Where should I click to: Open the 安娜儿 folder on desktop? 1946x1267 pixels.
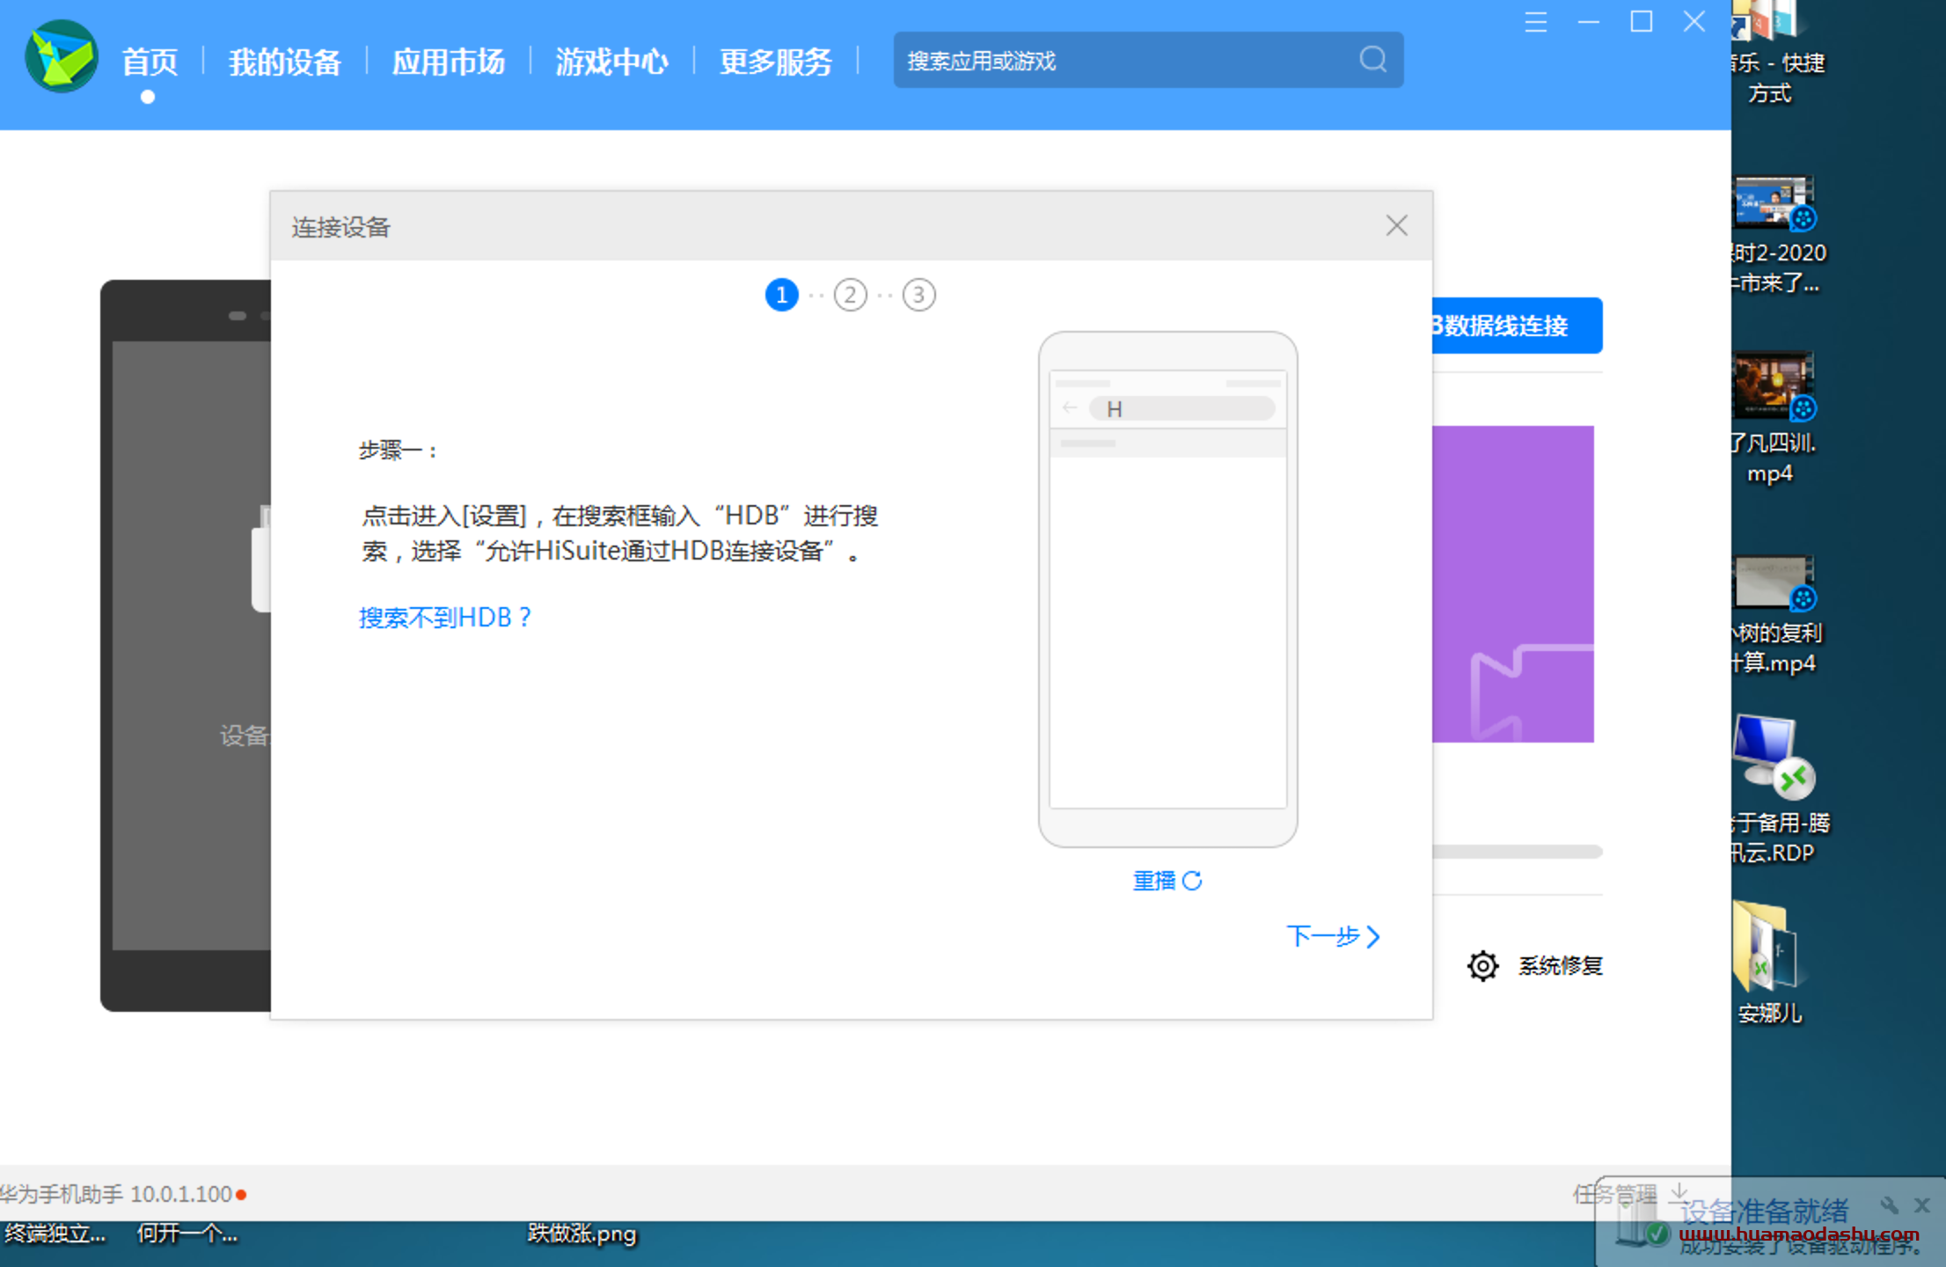click(x=1769, y=963)
